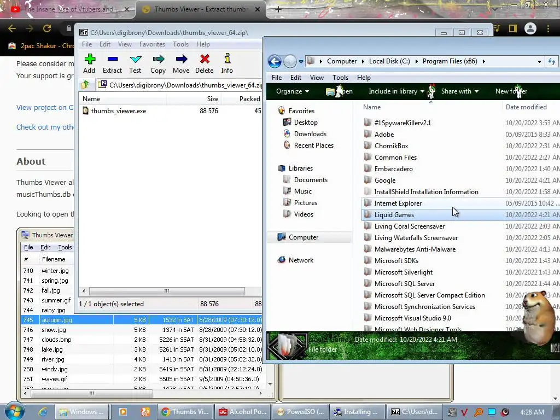
Task: Click the 7-Zip horizontal scrollbar thumb
Action: click(167, 291)
